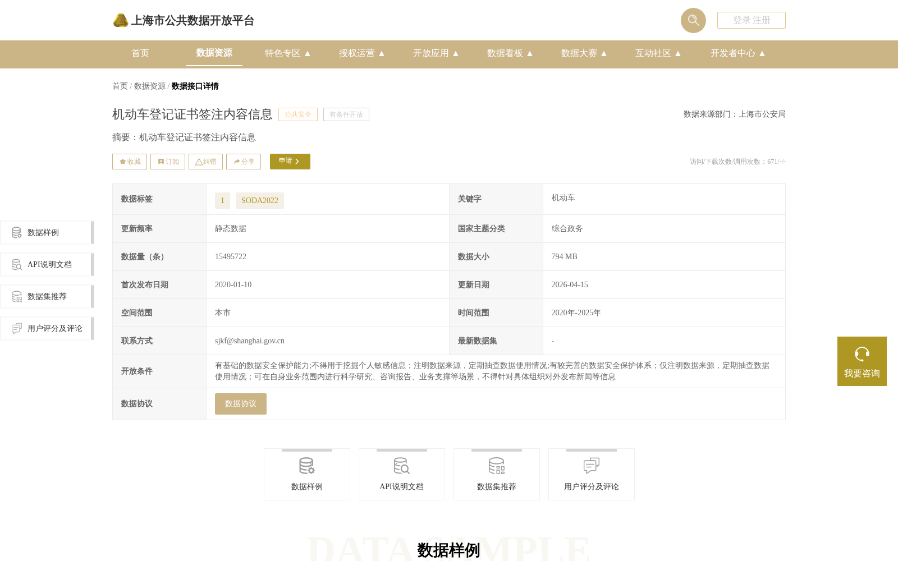Click the 数据协议 button

[241, 404]
